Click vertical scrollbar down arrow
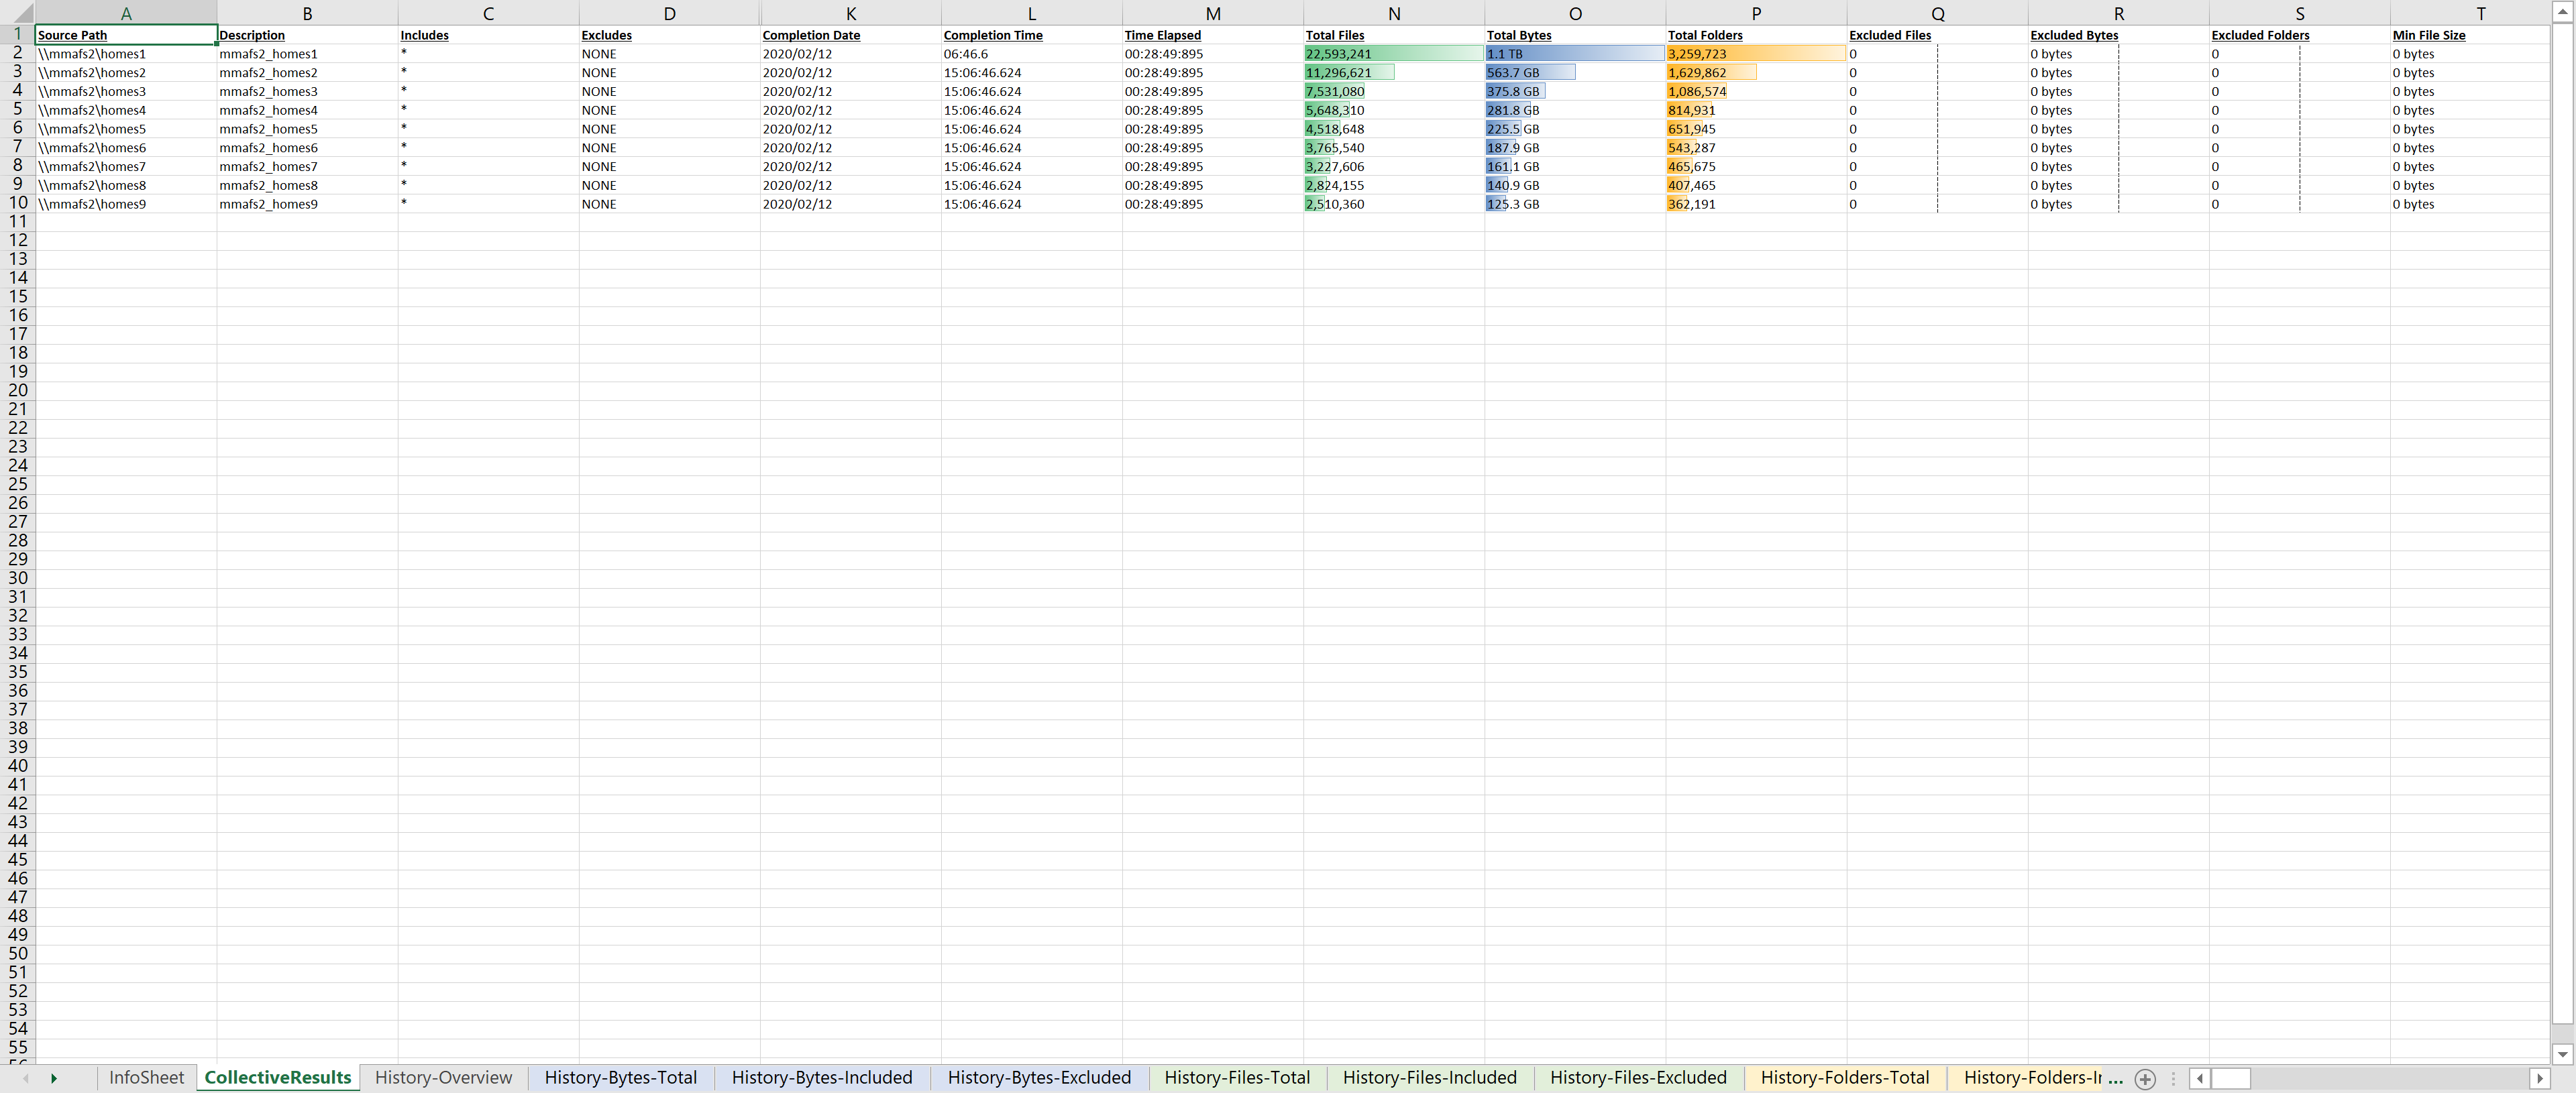The image size is (2576, 1093). pos(2562,1053)
